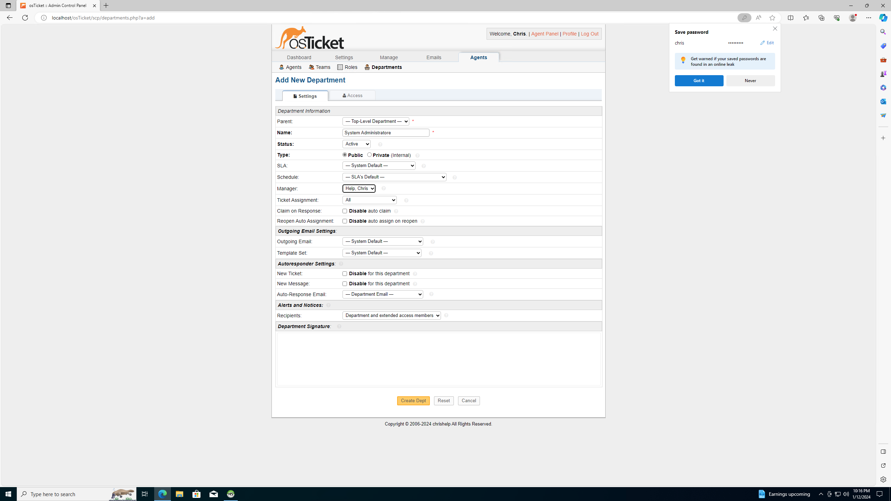
Task: Click the department Name input field
Action: pos(385,133)
